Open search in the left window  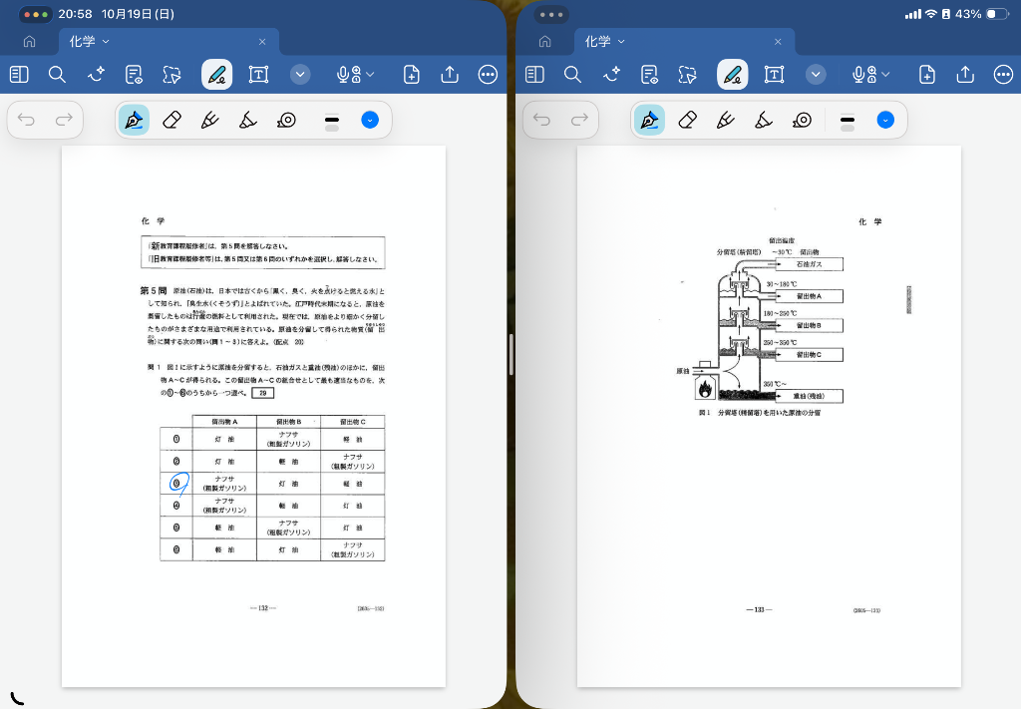pos(57,75)
